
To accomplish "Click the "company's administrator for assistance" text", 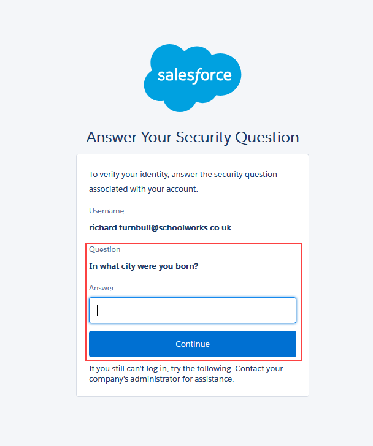I will click(161, 379).
